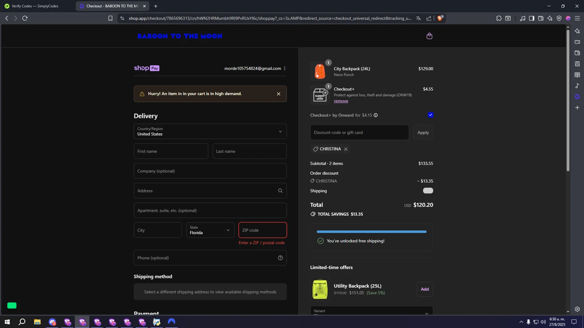Open browser main hamburger menu
Screen dimensions: 584x328
pyautogui.click(x=577, y=18)
